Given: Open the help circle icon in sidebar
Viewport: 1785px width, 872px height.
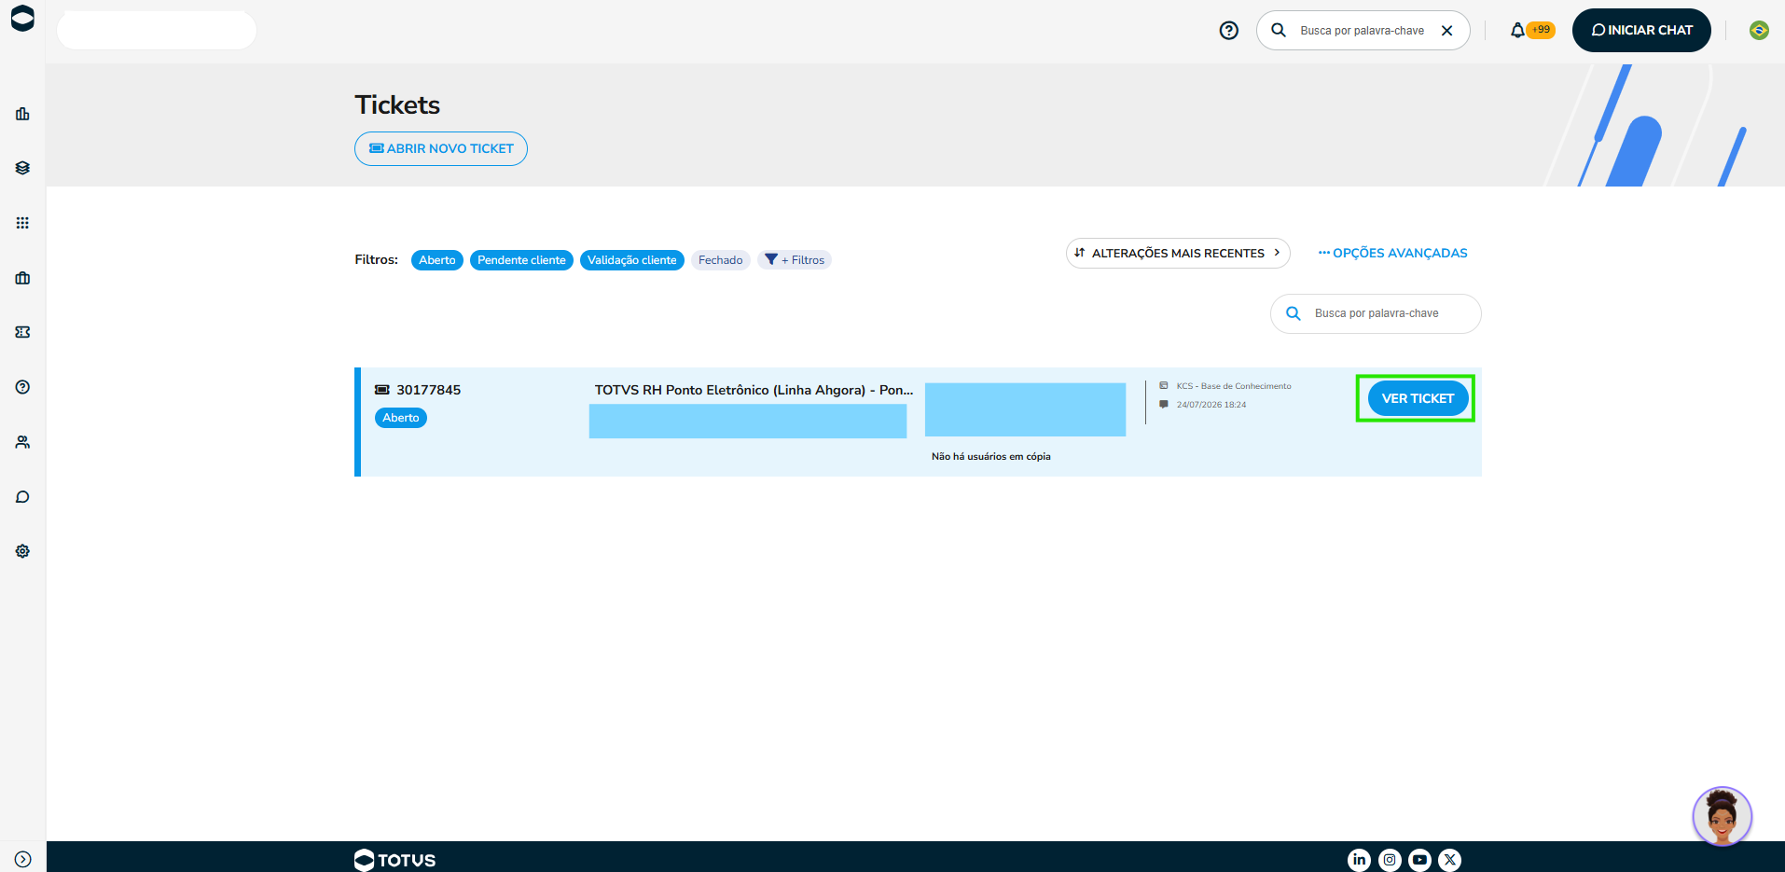Looking at the screenshot, I should [x=22, y=387].
